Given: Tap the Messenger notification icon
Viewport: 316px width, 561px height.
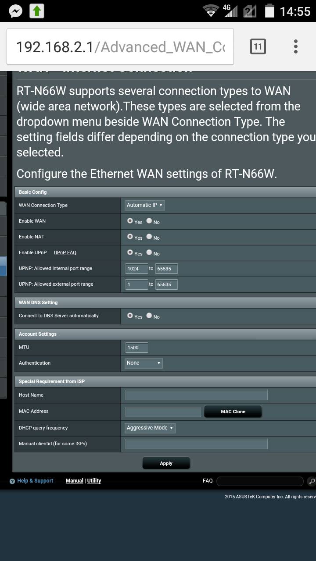Looking at the screenshot, I should (x=16, y=11).
